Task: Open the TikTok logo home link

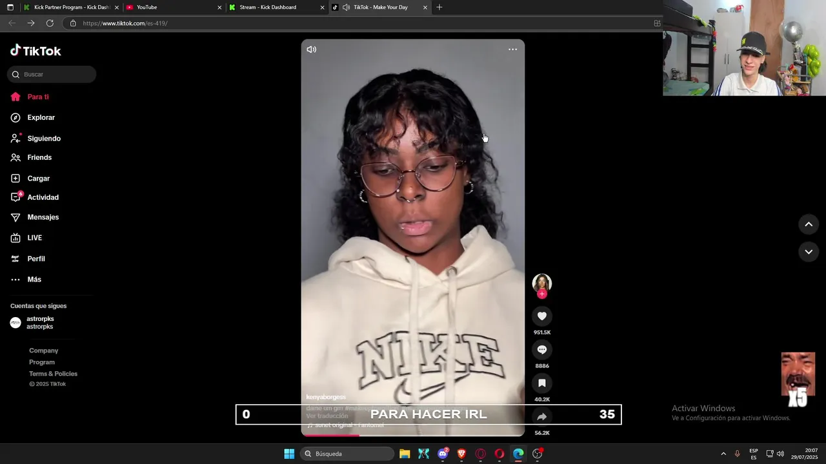Action: pyautogui.click(x=35, y=51)
